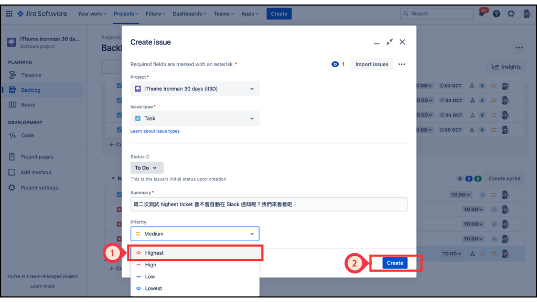Select Lowest priority option
537x302 pixels.
(195, 288)
